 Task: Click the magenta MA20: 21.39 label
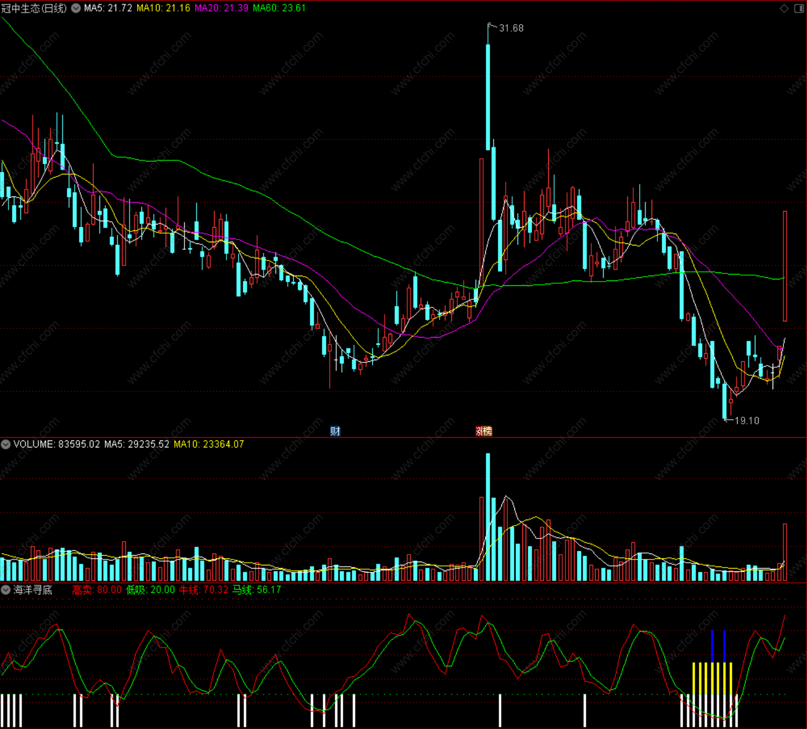pyautogui.click(x=222, y=8)
